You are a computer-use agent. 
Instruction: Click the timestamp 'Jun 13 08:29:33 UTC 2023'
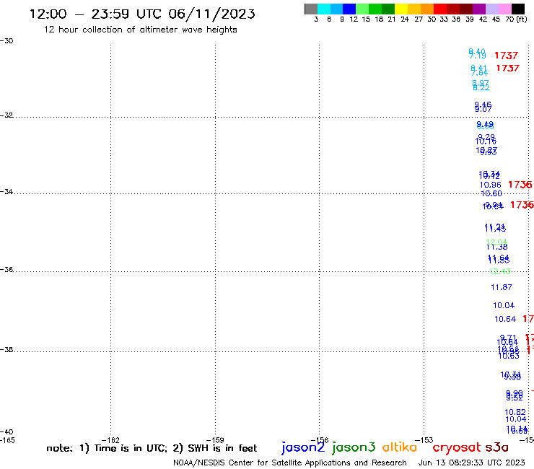coord(472,463)
